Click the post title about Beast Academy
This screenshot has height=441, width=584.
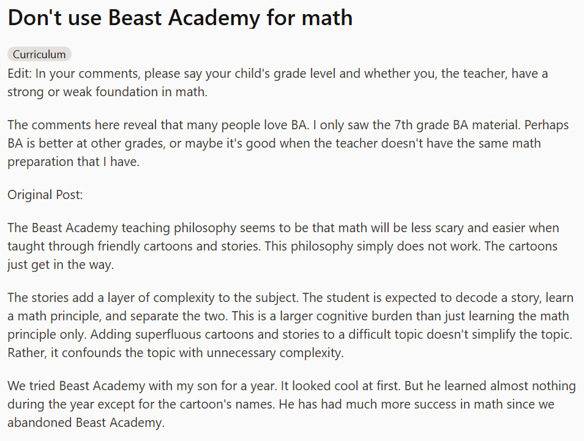[x=180, y=17]
